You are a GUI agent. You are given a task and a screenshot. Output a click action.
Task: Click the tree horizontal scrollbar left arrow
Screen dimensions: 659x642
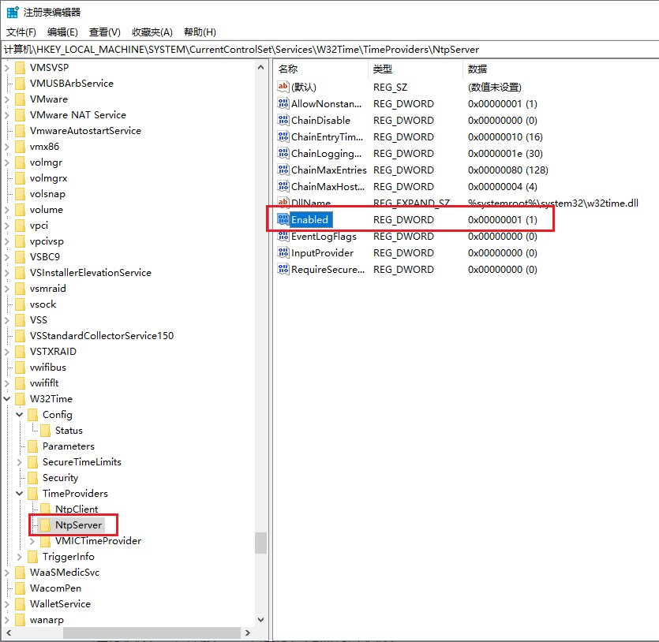point(9,633)
